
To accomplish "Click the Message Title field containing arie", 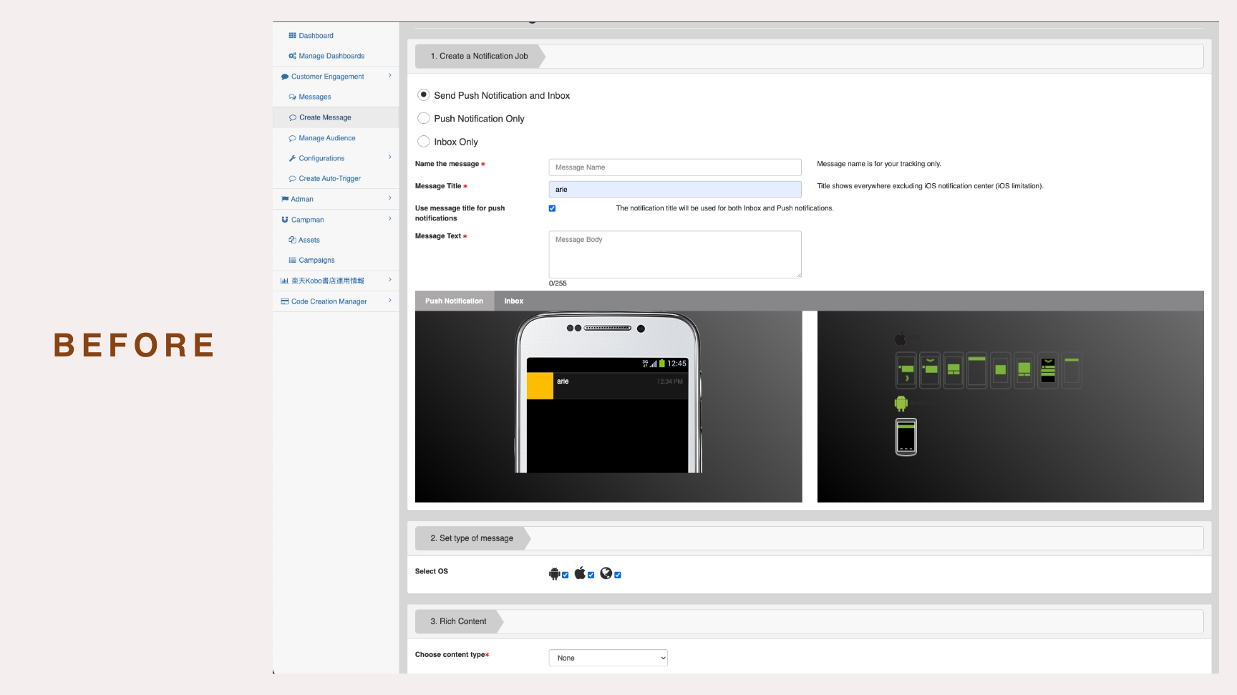I will click(x=675, y=190).
